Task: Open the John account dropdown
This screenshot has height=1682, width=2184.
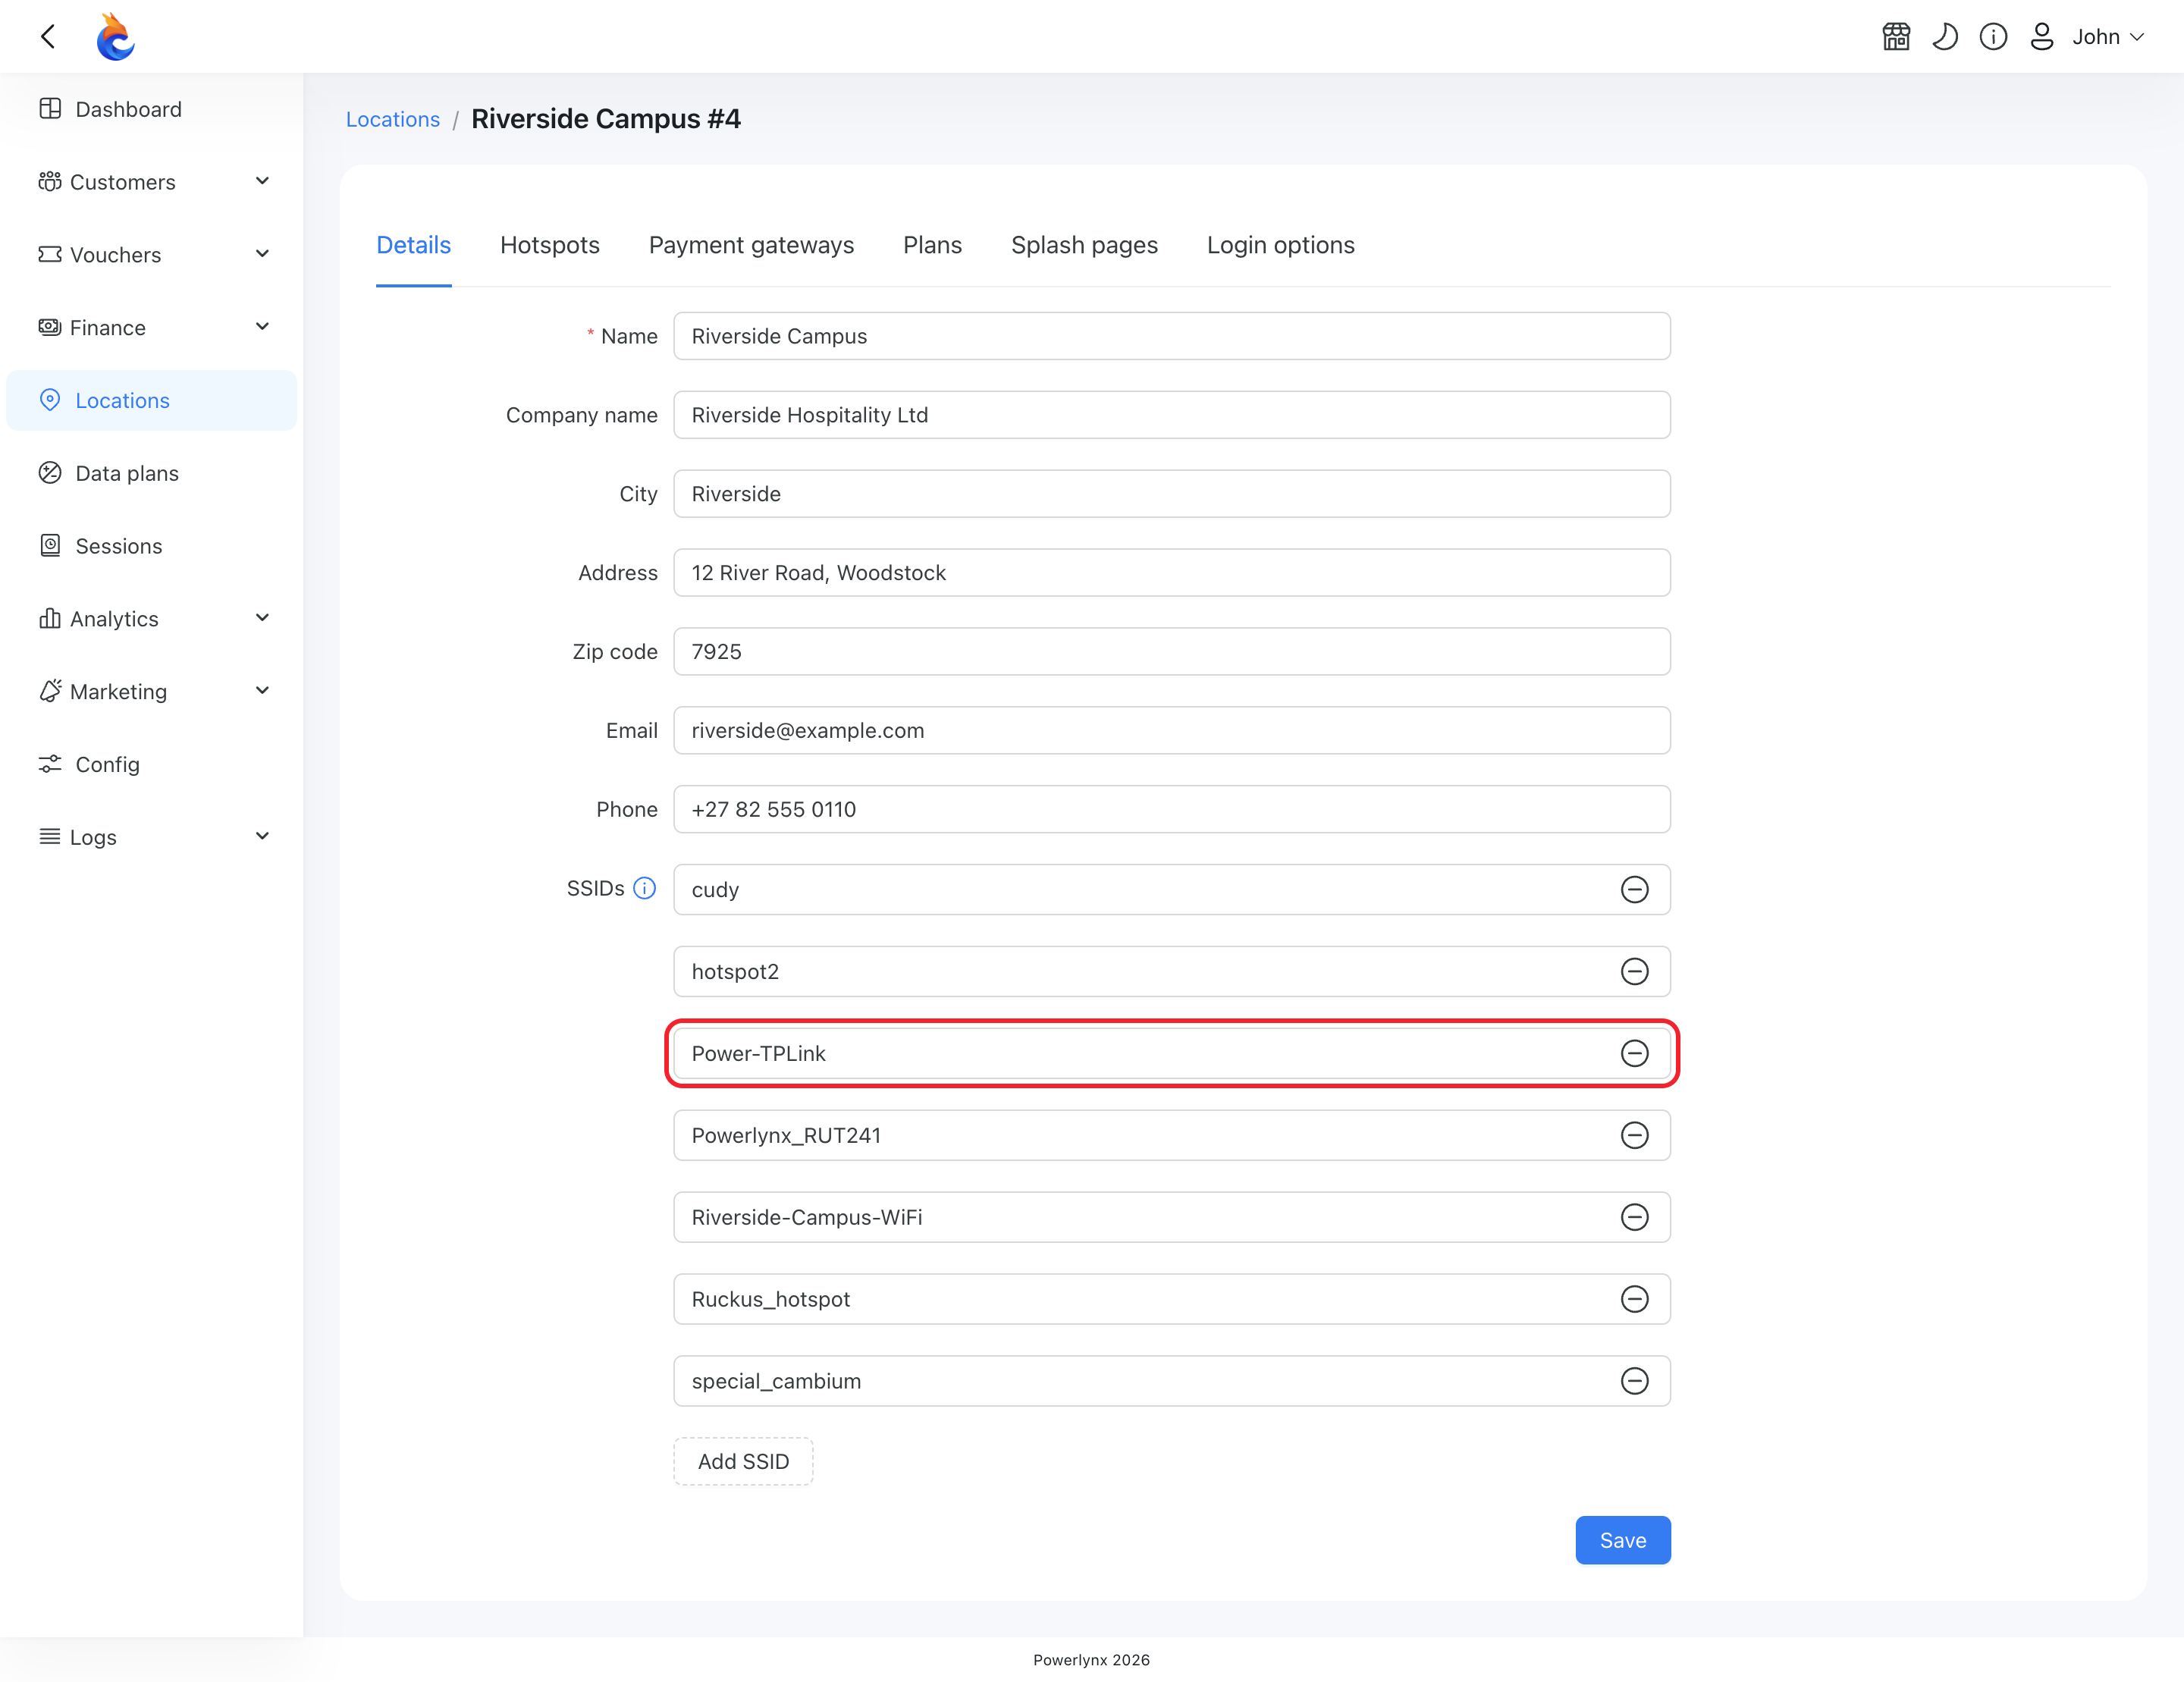Action: coord(2108,37)
